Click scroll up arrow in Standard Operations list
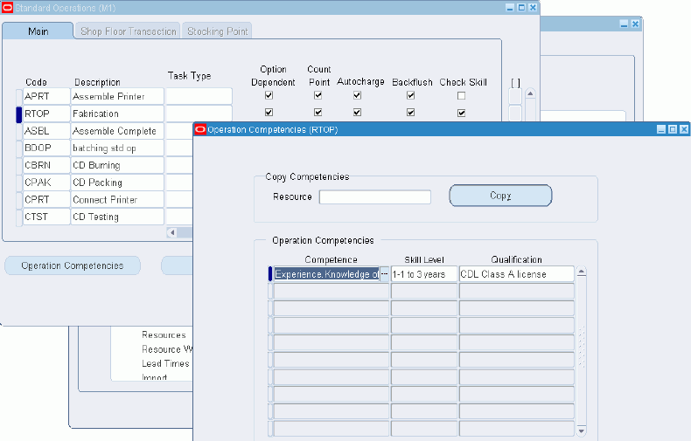Screen dimensions: 691x441 tap(531, 93)
